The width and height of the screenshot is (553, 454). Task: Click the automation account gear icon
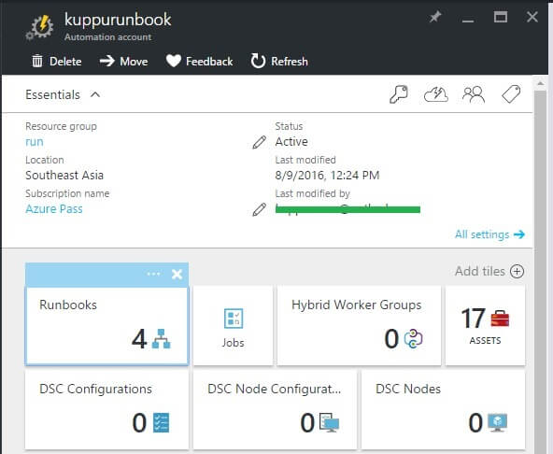pyautogui.click(x=40, y=27)
